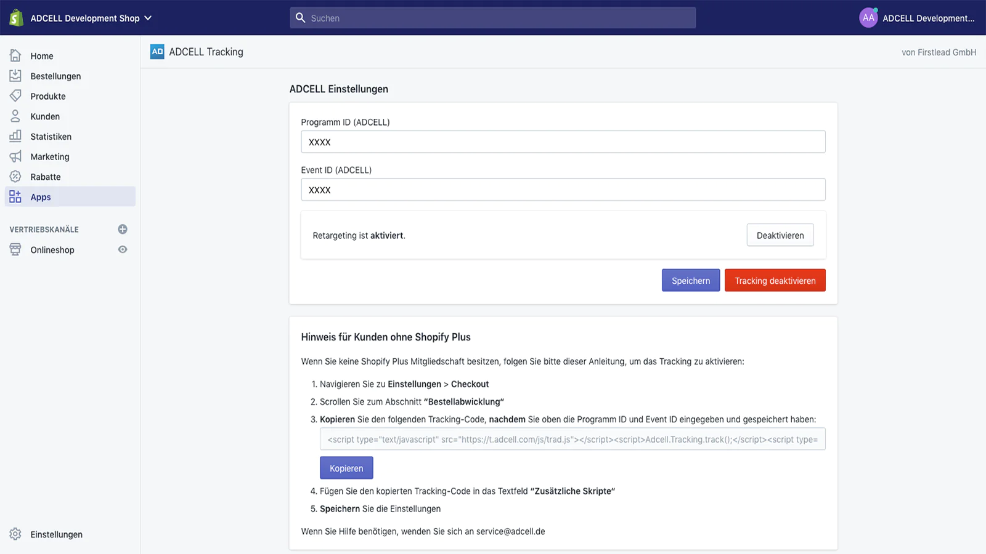986x554 pixels.
Task: Focus the Event ID (ADCELL) field
Action: (x=563, y=190)
